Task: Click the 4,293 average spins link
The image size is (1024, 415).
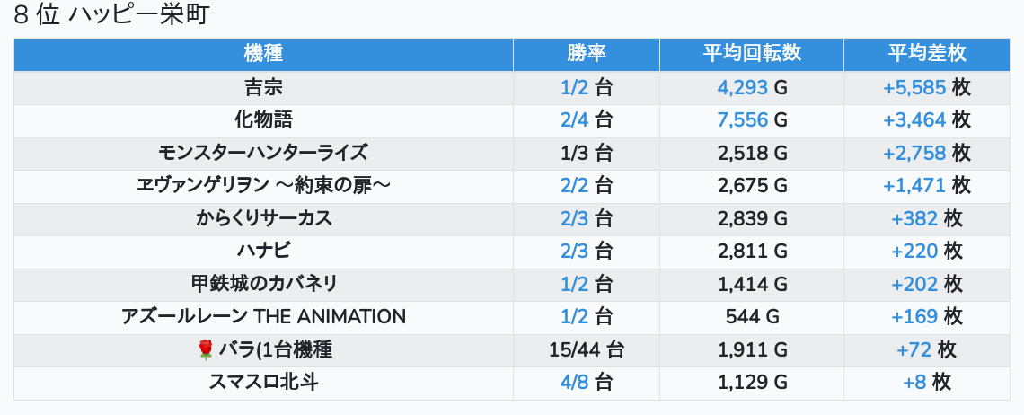Action: tap(743, 87)
